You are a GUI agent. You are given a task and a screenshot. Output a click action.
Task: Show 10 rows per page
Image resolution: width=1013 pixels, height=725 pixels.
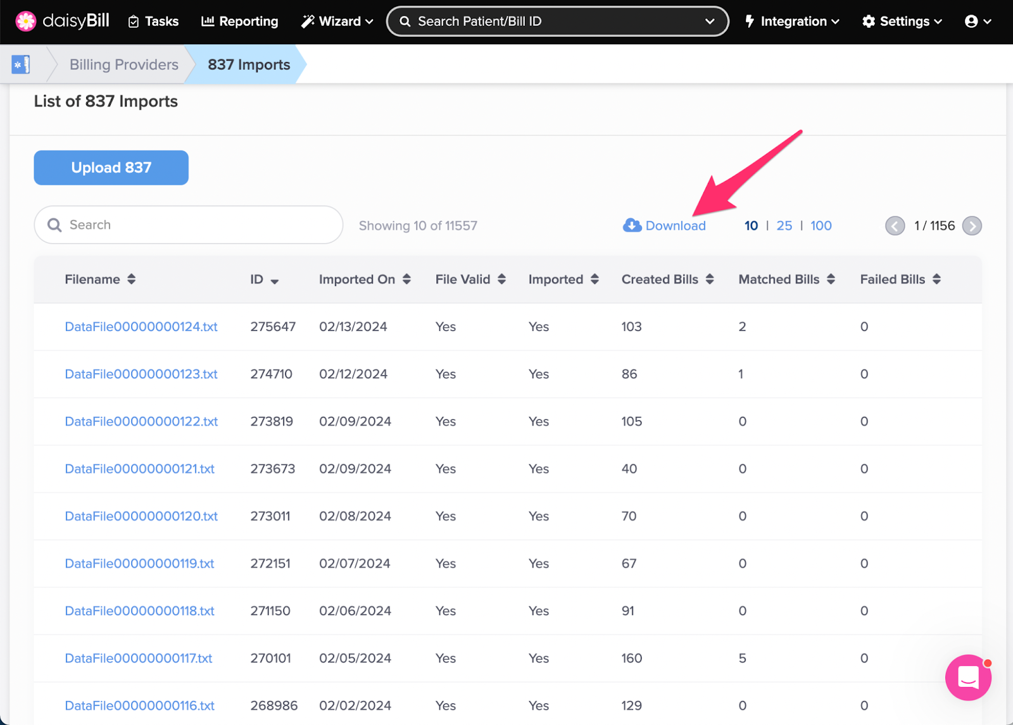751,226
